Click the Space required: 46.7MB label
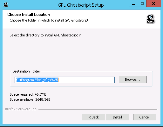Image resolution: width=163 pixels, height=127 pixels. tap(28, 94)
